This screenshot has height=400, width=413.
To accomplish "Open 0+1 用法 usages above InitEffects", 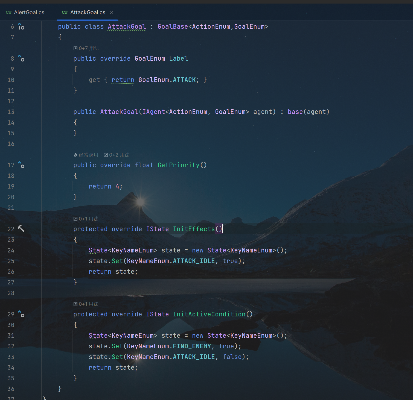I will click(x=86, y=219).
